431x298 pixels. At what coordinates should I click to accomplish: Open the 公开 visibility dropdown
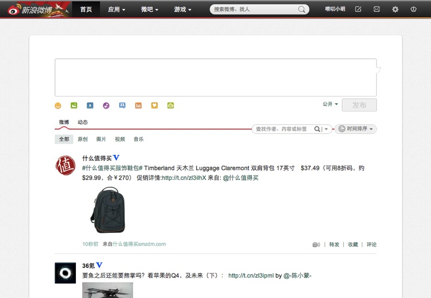pyautogui.click(x=330, y=104)
